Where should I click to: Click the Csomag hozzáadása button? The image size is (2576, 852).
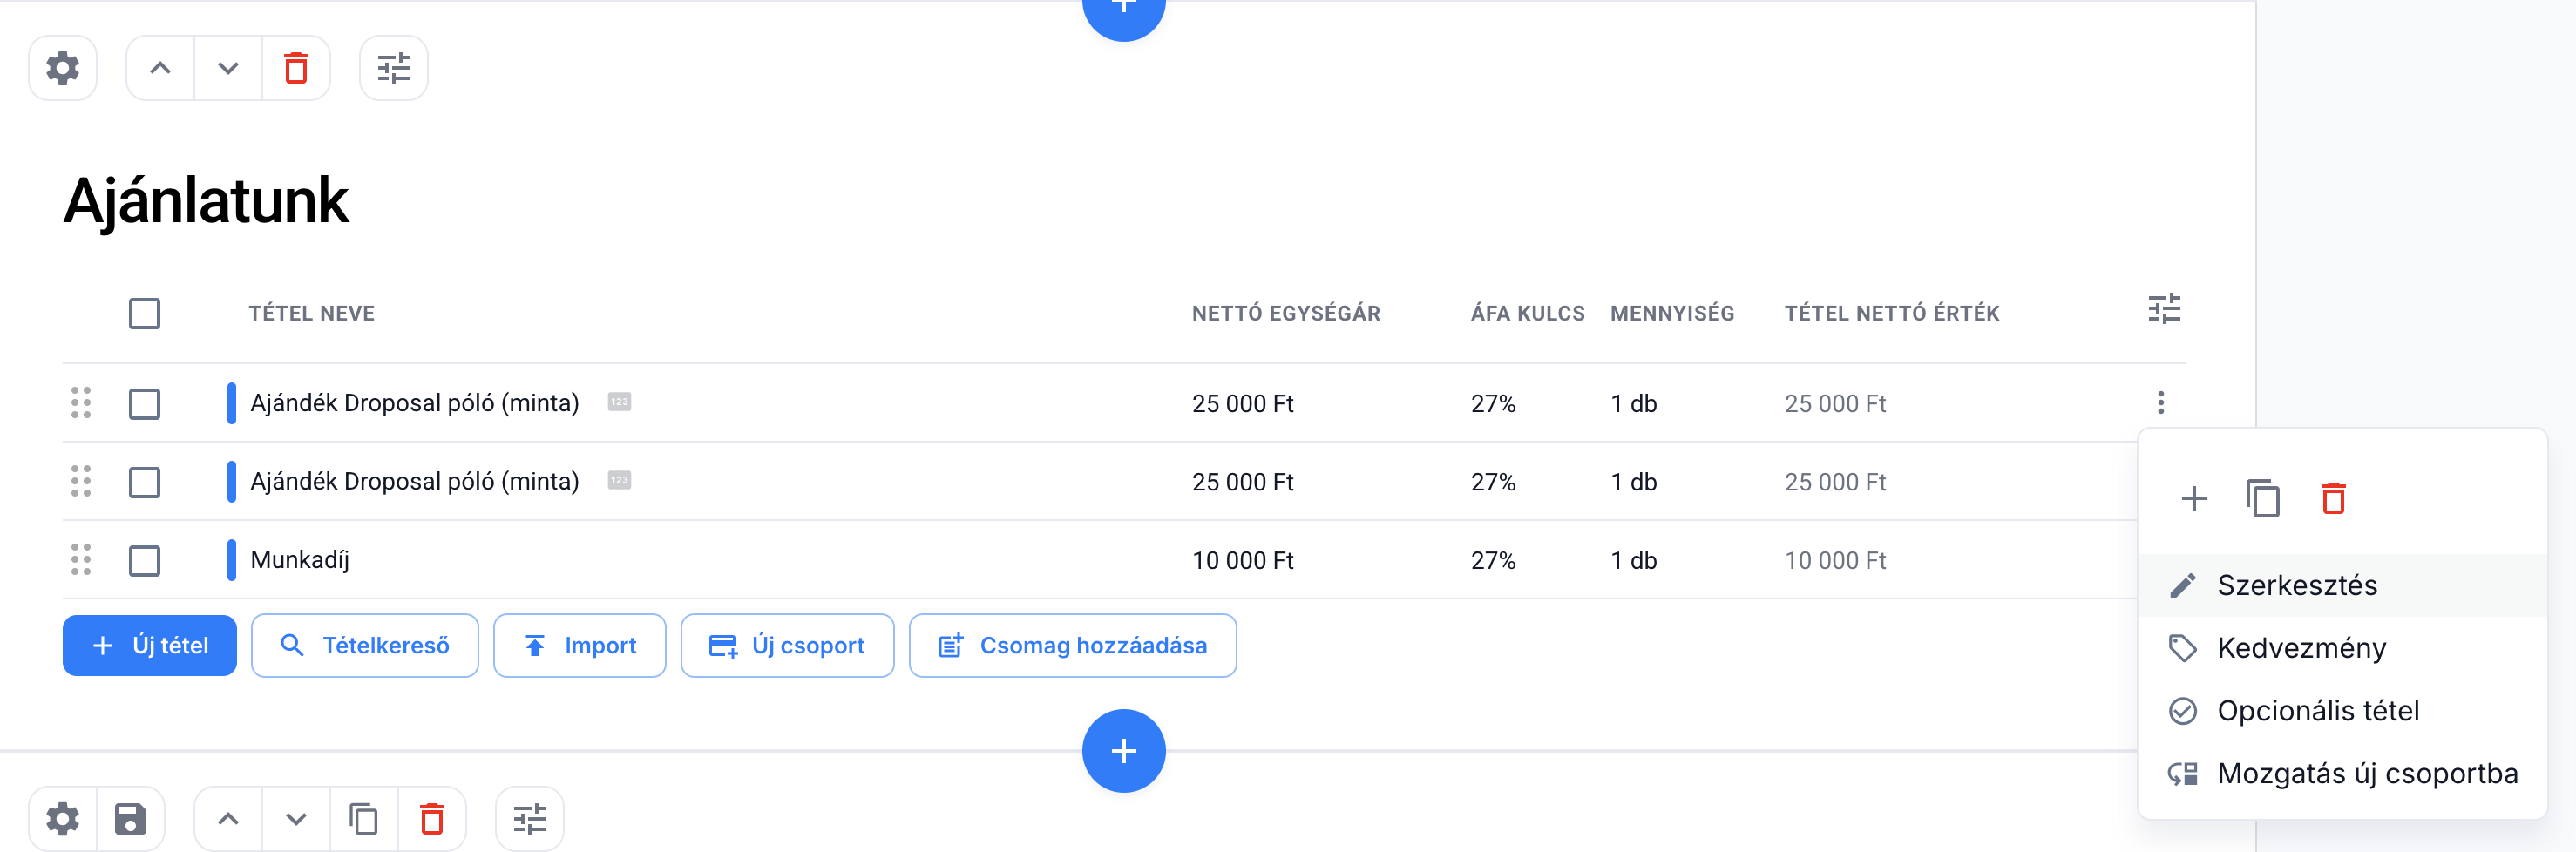[1072, 645]
